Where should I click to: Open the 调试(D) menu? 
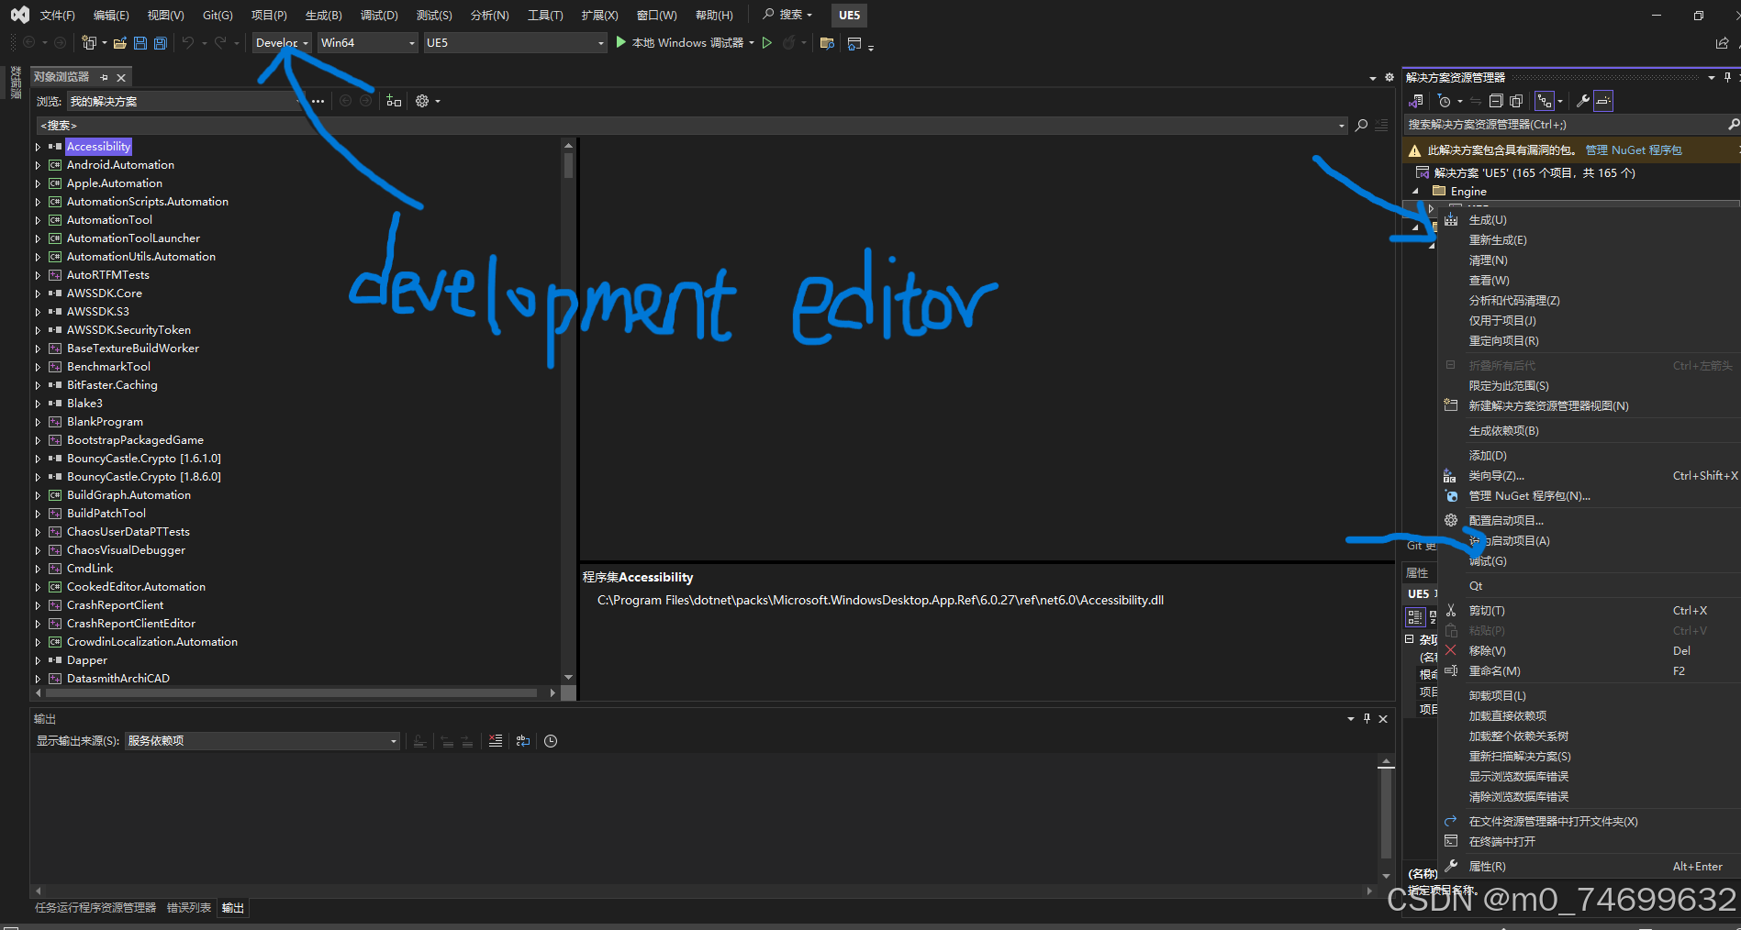click(379, 16)
